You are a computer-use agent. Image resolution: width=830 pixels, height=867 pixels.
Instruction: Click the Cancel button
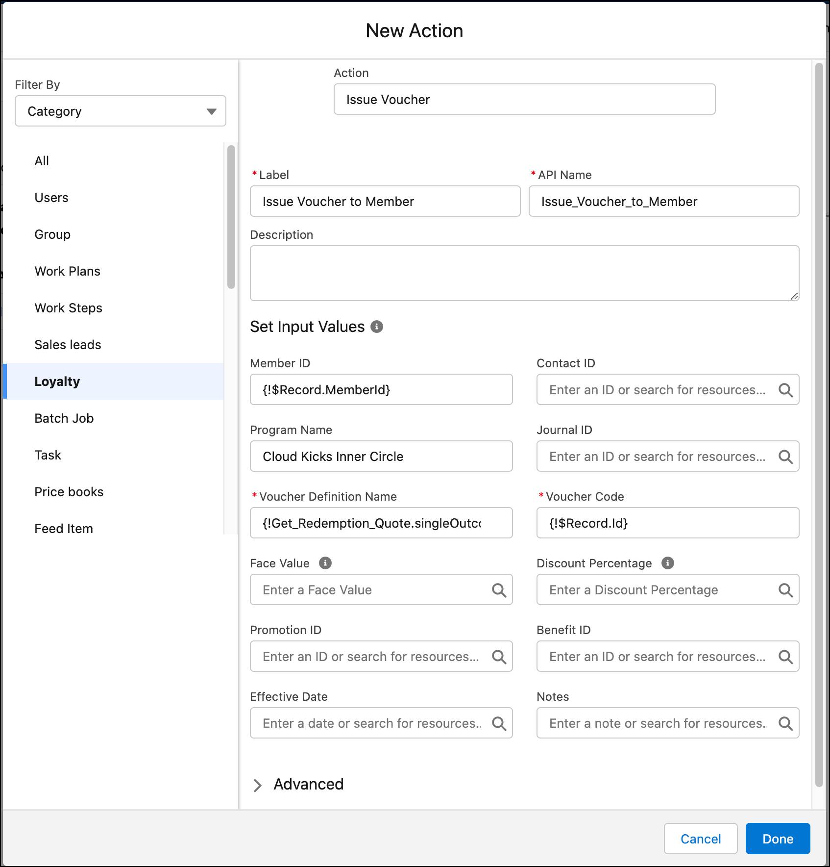[700, 839]
